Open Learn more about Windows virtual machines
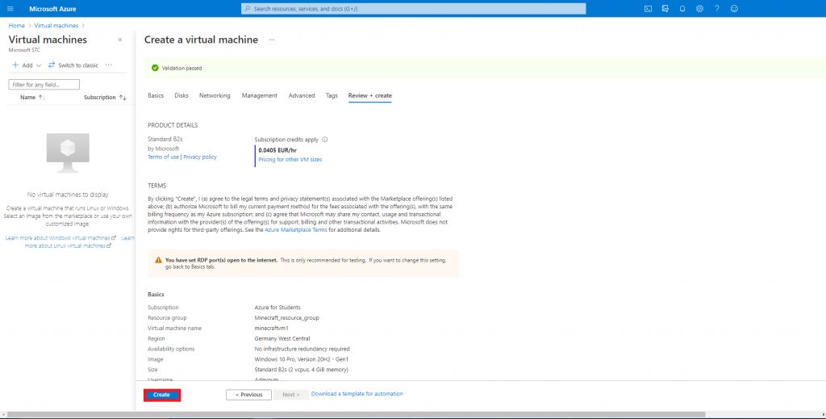This screenshot has width=826, height=419. [x=60, y=237]
